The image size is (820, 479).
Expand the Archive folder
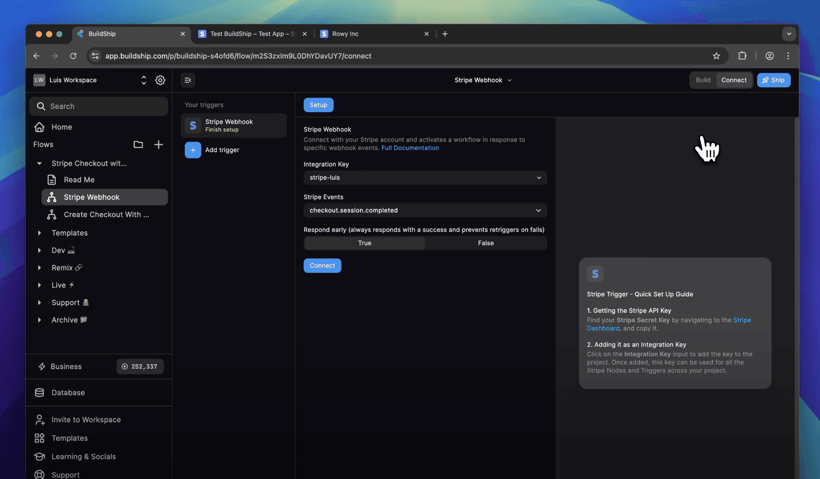pyautogui.click(x=39, y=320)
